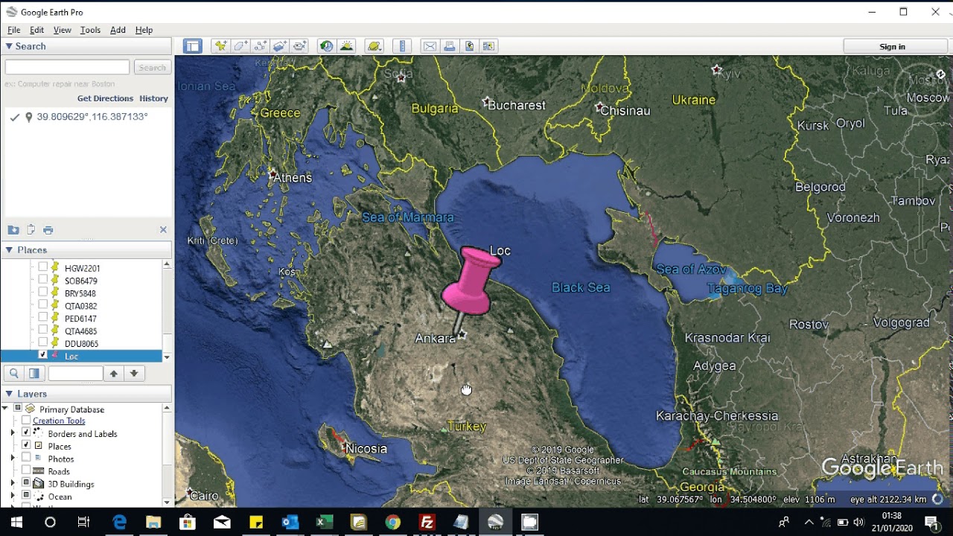
Task: Open View in Google Maps icon
Action: coord(488,46)
